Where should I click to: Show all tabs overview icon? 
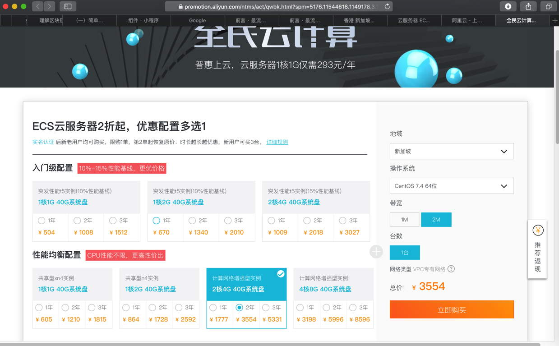[x=549, y=6]
